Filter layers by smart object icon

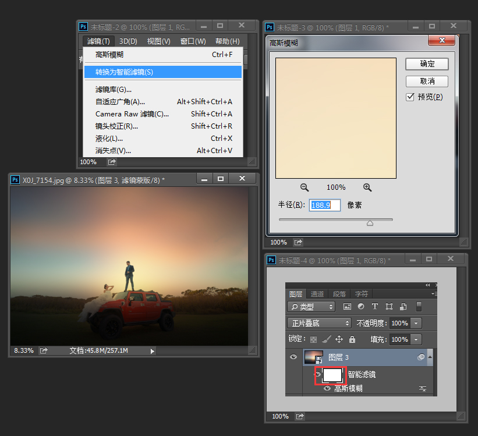click(403, 306)
